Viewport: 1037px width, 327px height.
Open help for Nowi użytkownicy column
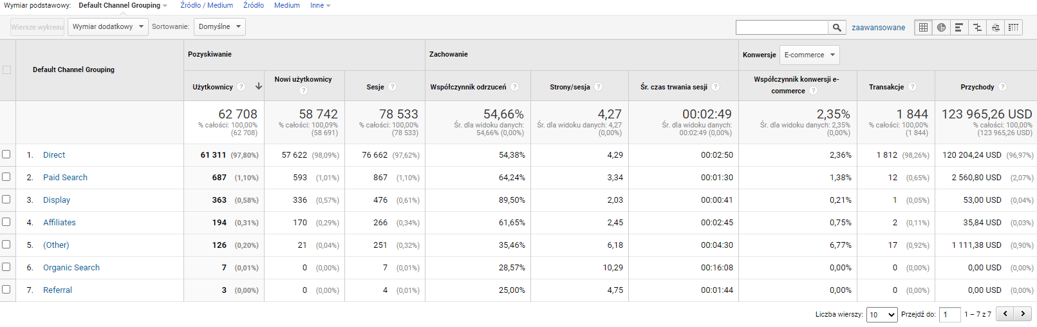(303, 91)
